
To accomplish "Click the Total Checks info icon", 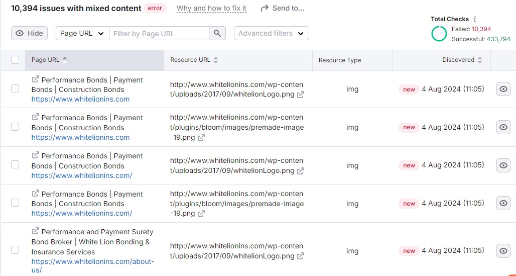I will point(475,19).
